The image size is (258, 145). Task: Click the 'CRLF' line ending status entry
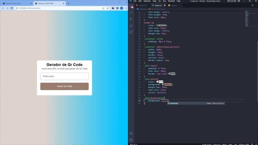pyautogui.click(x=230, y=144)
